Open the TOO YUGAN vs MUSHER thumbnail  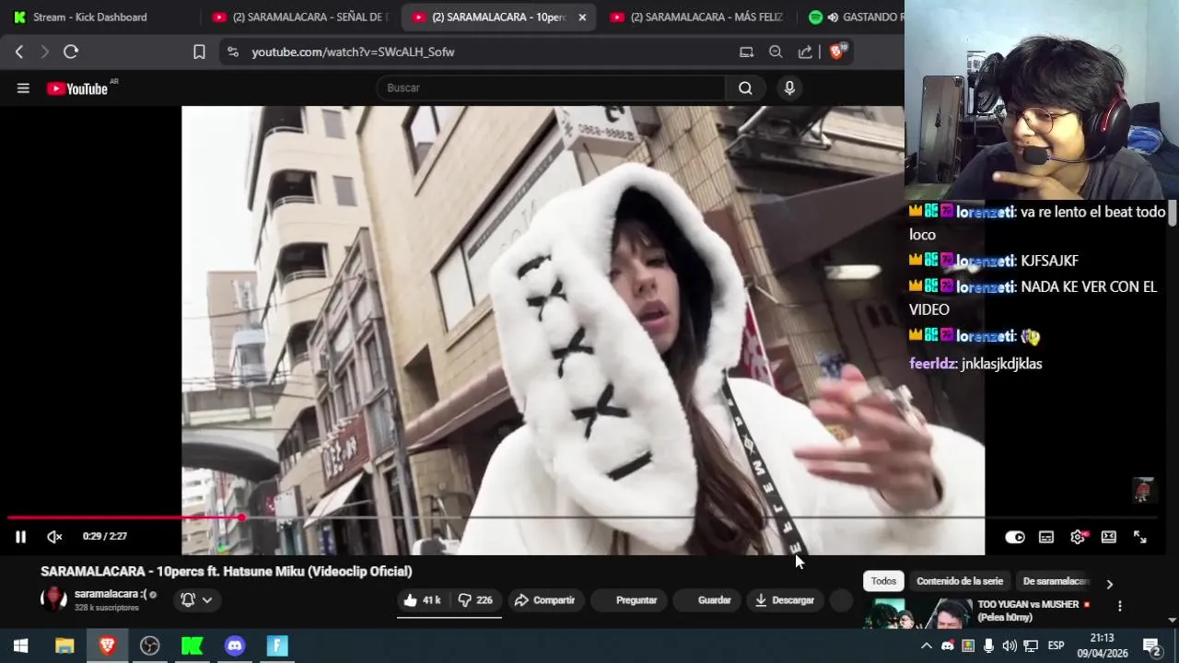tap(917, 613)
